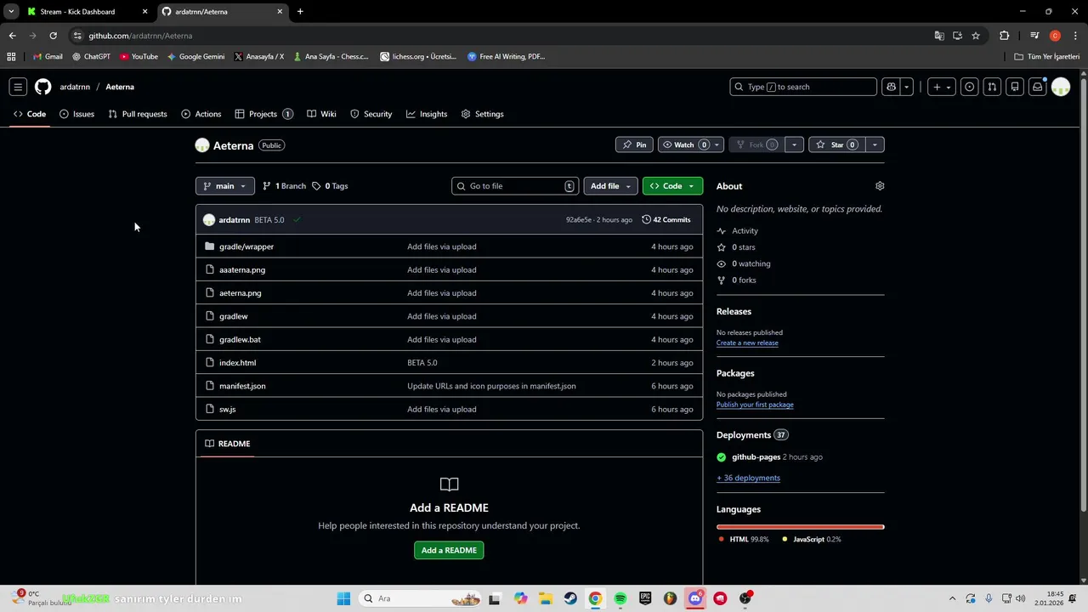Open the user avatar menu
Screen dimensions: 1088x612
click(x=1061, y=87)
